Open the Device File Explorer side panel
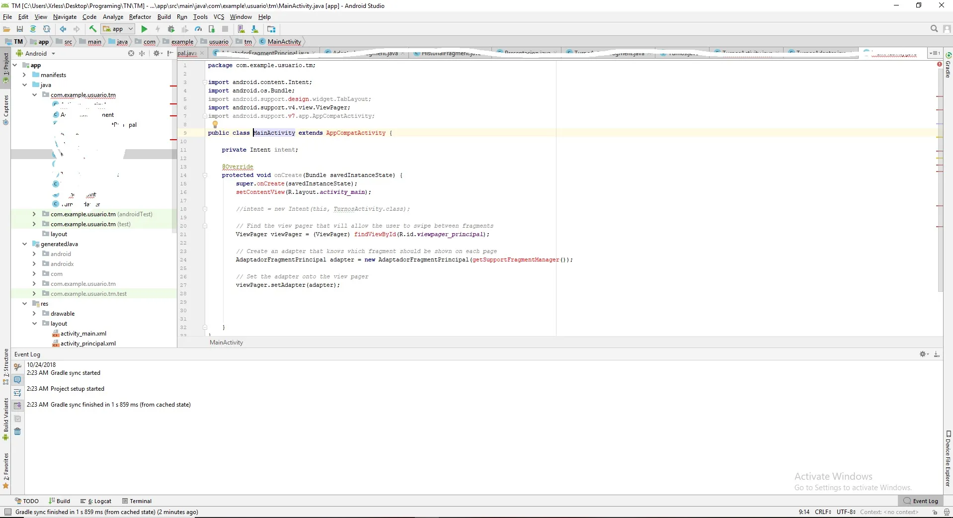953x518 pixels. click(948, 458)
